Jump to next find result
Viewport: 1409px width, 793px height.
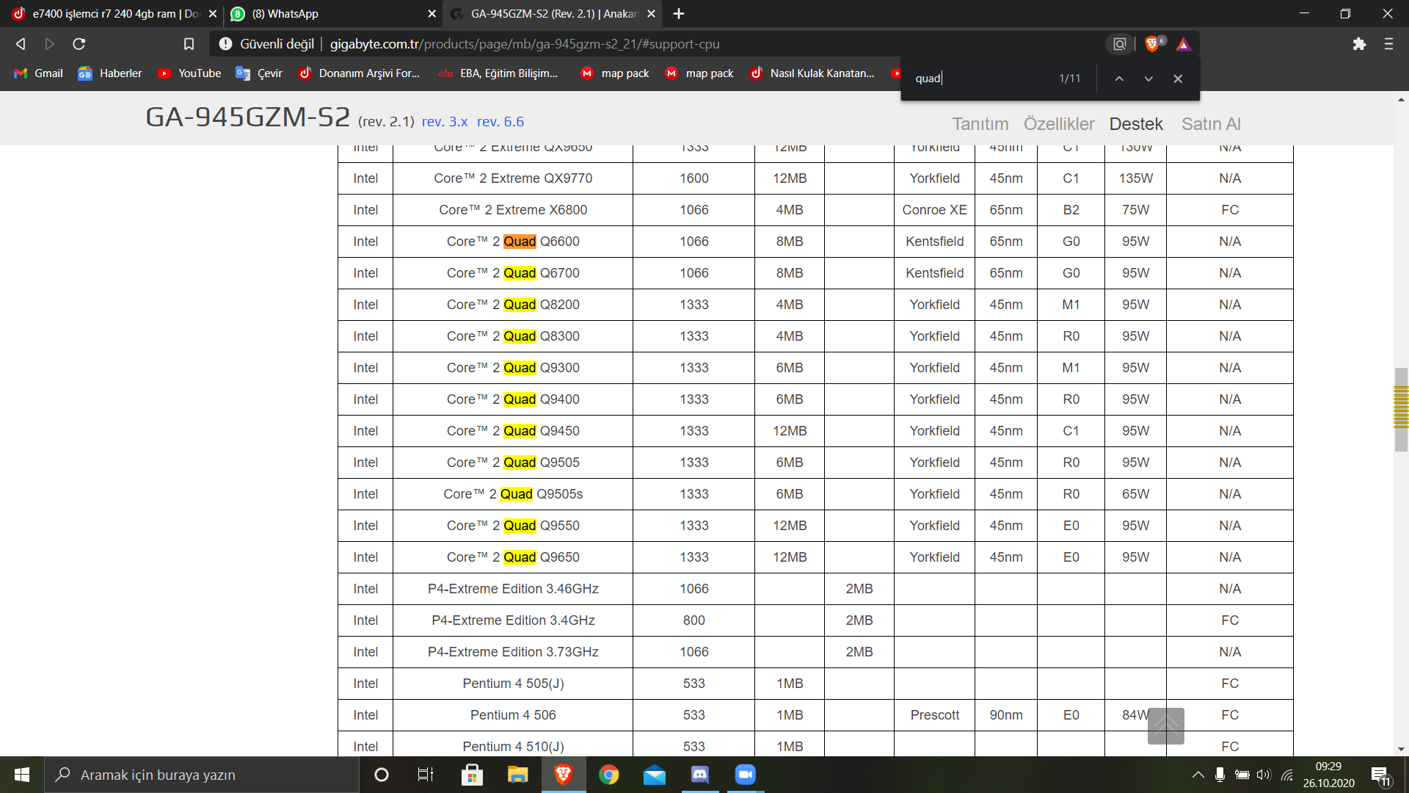pos(1148,79)
